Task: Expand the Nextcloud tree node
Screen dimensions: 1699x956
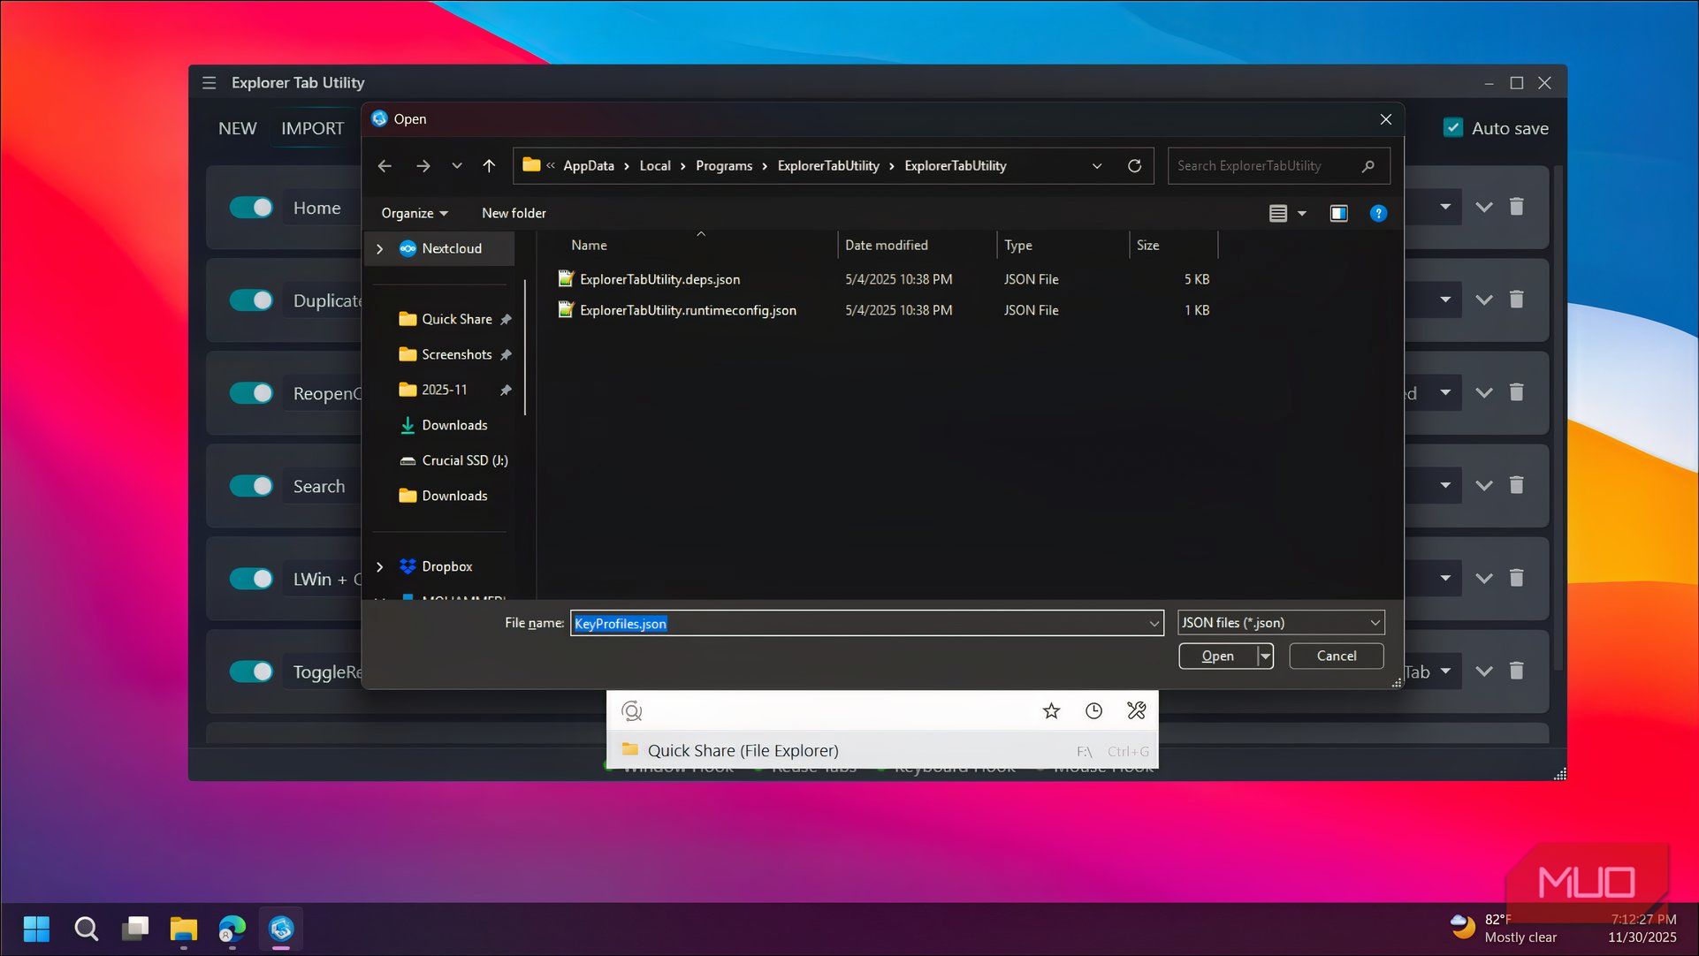Action: [380, 249]
